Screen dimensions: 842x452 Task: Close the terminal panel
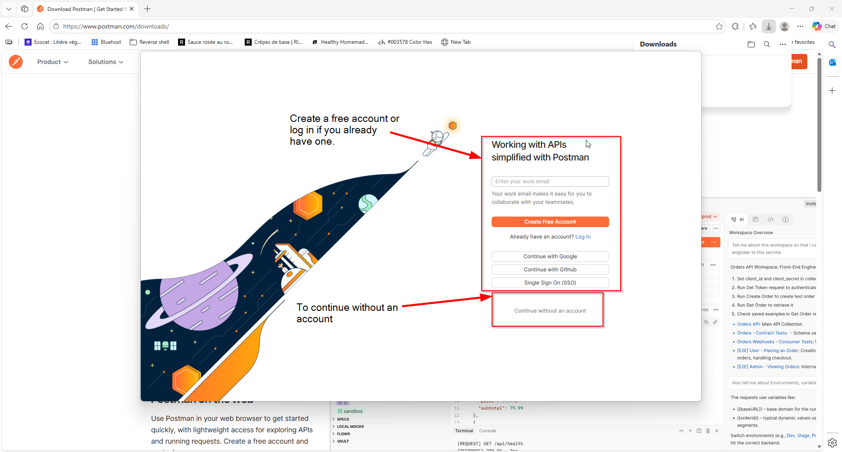pos(717,431)
